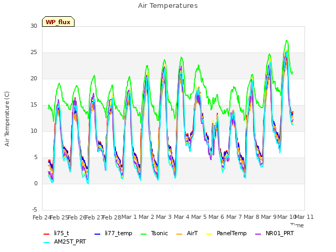
Task: Toggle the li75_t legend entry
Action: (x=56, y=233)
